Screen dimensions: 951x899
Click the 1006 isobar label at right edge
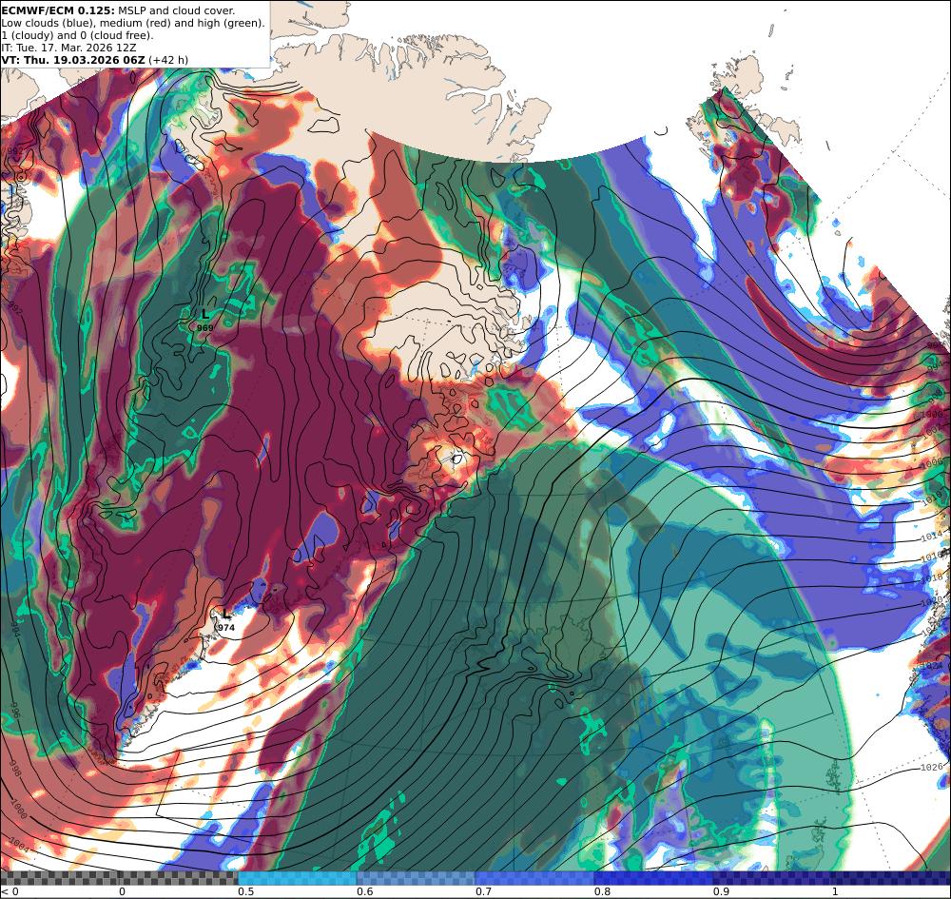point(932,463)
